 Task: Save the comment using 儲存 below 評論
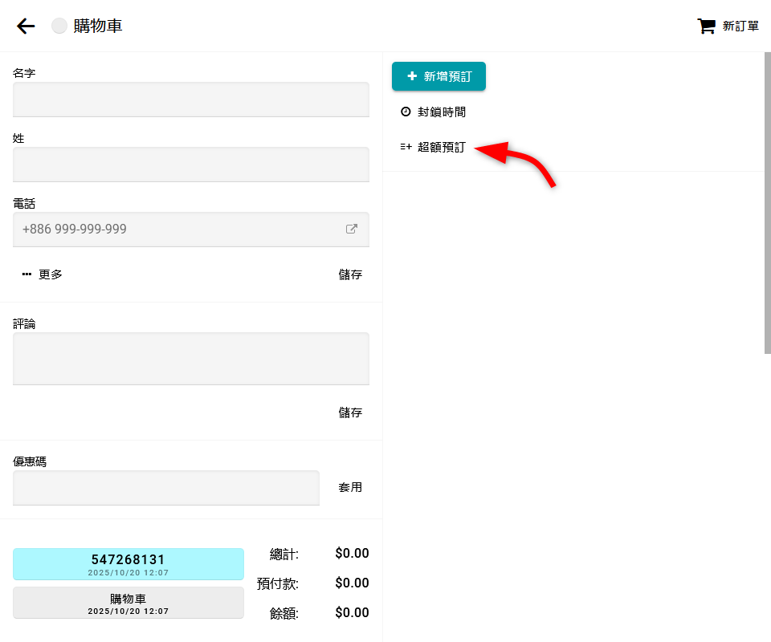coord(350,412)
